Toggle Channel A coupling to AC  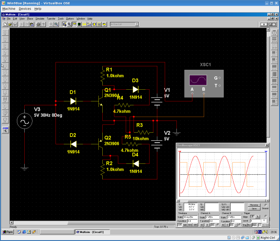click(x=202, y=225)
